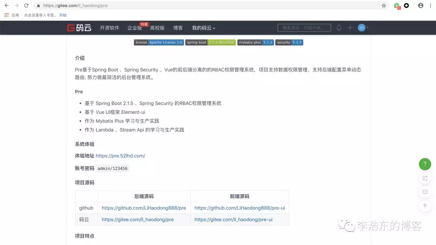Click the 项目特点 section heading

point(84,236)
